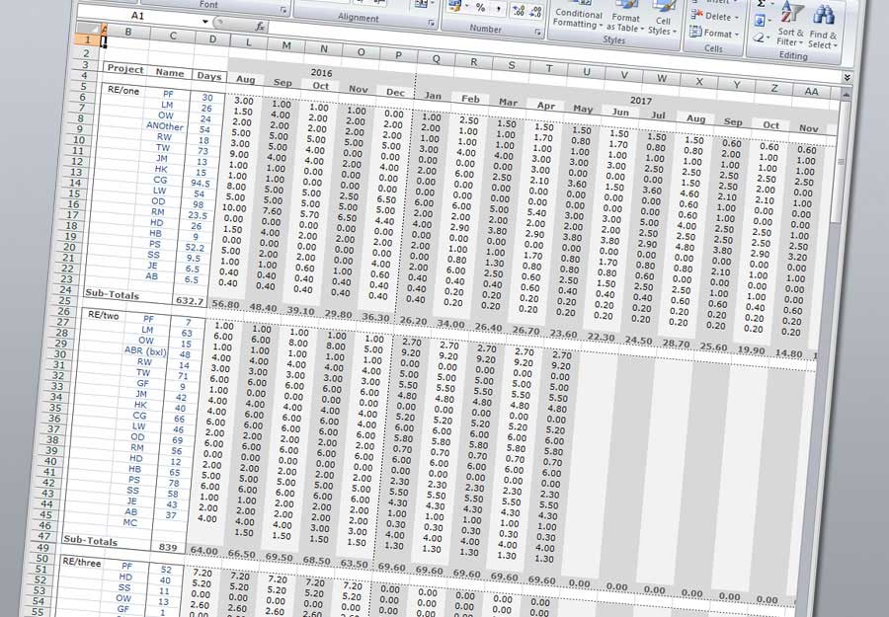This screenshot has height=617, width=889.
Task: Click the Dec month header in 2016
Action: (x=395, y=93)
